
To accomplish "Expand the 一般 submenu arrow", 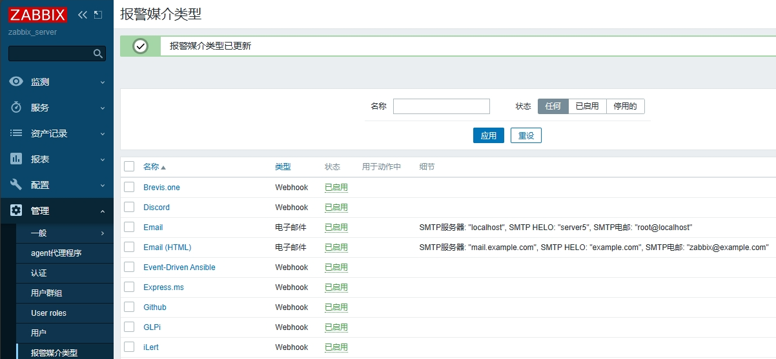I will tap(102, 233).
